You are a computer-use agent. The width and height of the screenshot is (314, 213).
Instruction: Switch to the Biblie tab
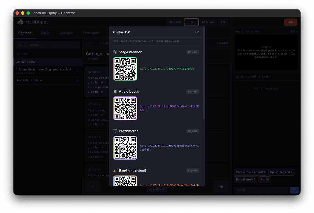(x=45, y=33)
